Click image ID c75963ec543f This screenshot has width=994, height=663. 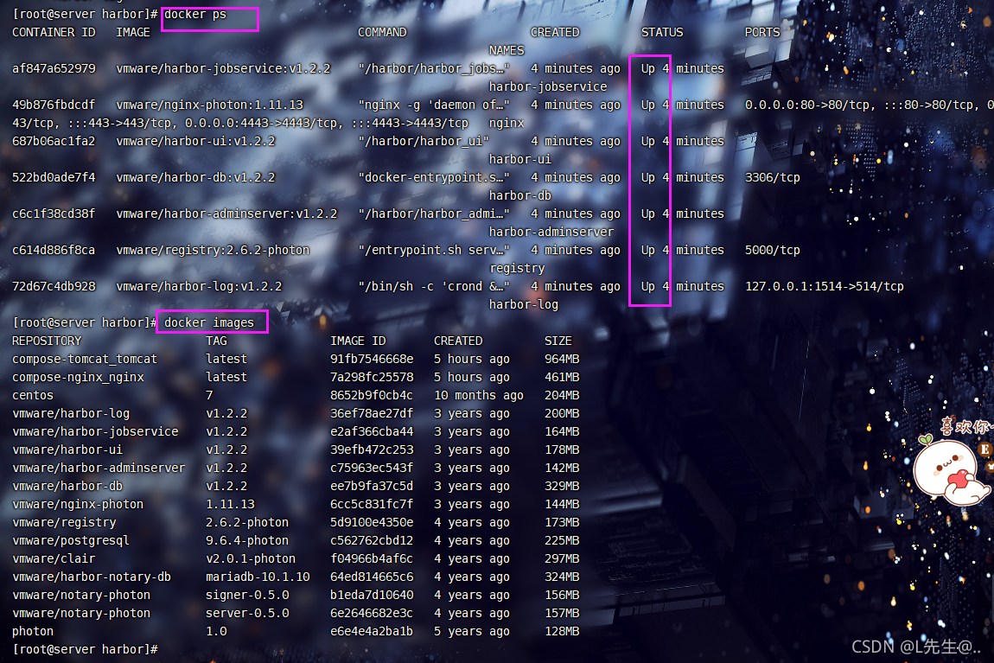(x=372, y=468)
